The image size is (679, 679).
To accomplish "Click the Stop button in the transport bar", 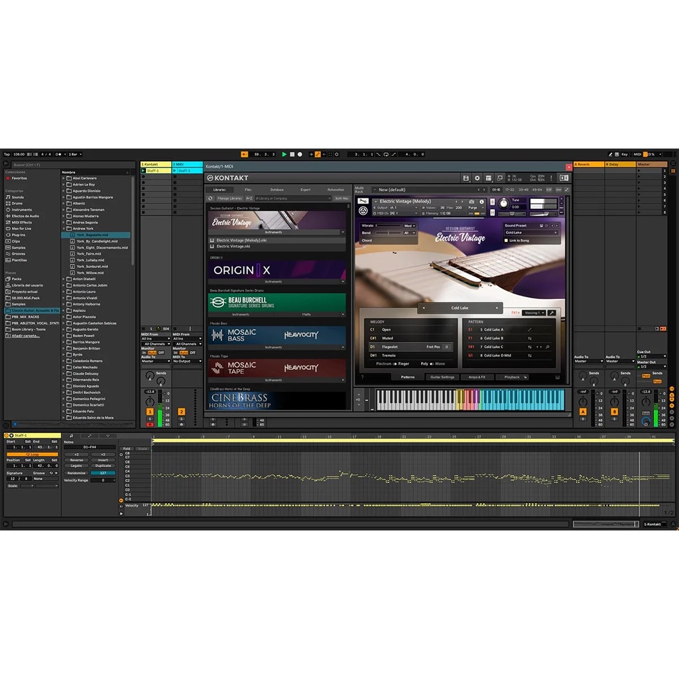I will click(292, 154).
